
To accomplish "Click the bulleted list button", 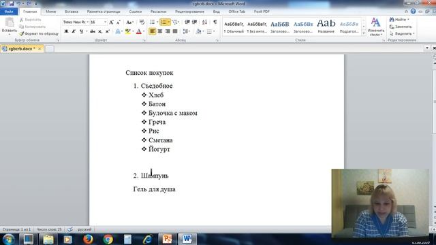I will coord(153,22).
